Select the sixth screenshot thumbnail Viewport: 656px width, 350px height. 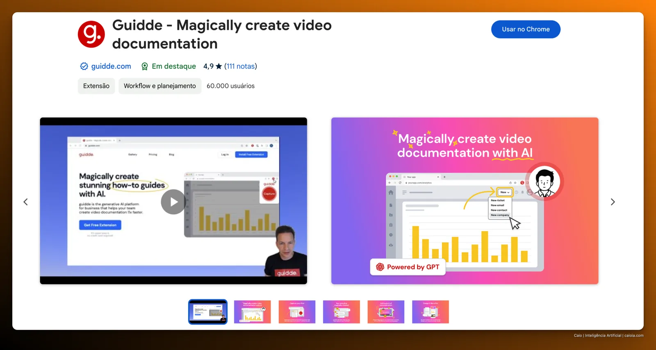(430, 312)
